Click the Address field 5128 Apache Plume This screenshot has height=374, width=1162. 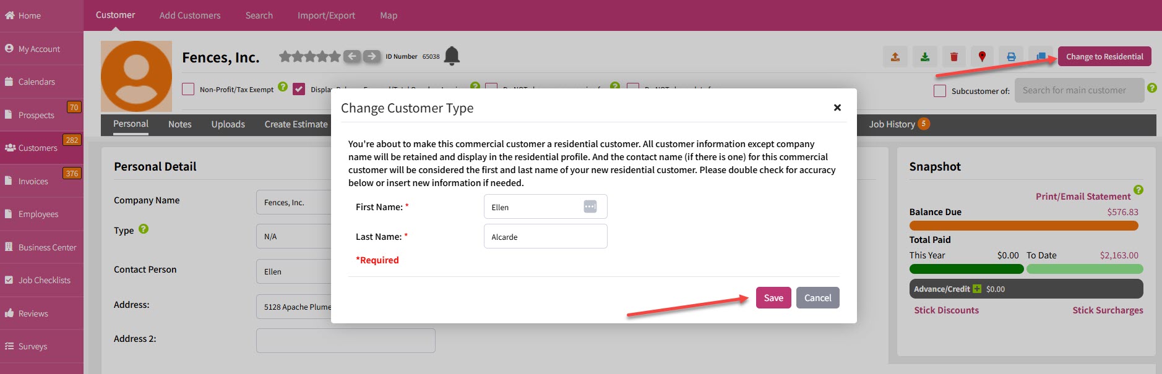point(294,307)
